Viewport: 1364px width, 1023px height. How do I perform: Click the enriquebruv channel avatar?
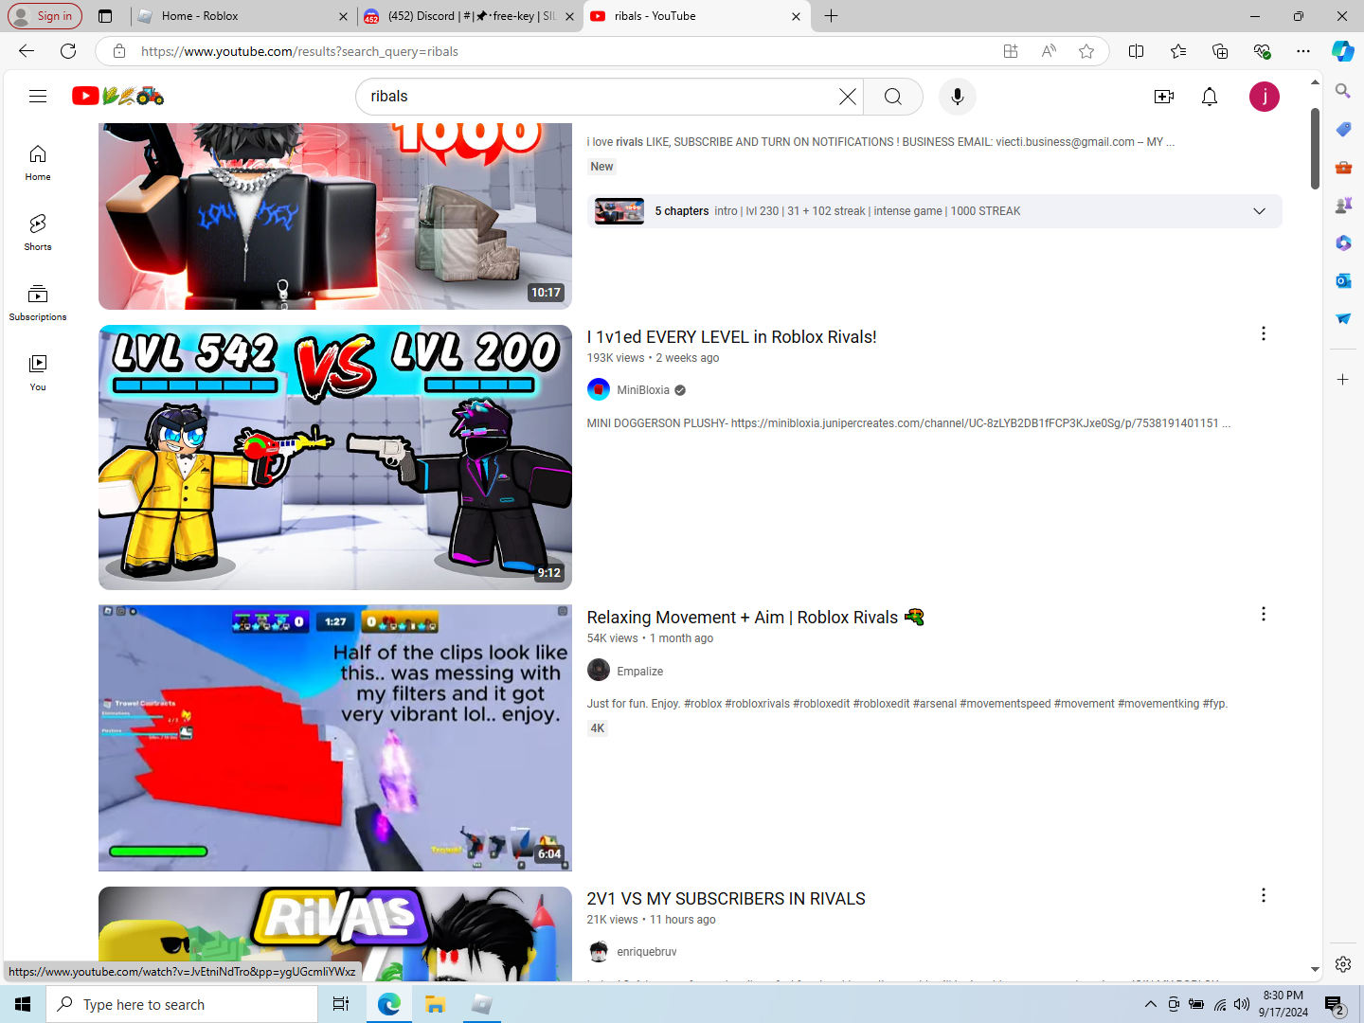[599, 951]
